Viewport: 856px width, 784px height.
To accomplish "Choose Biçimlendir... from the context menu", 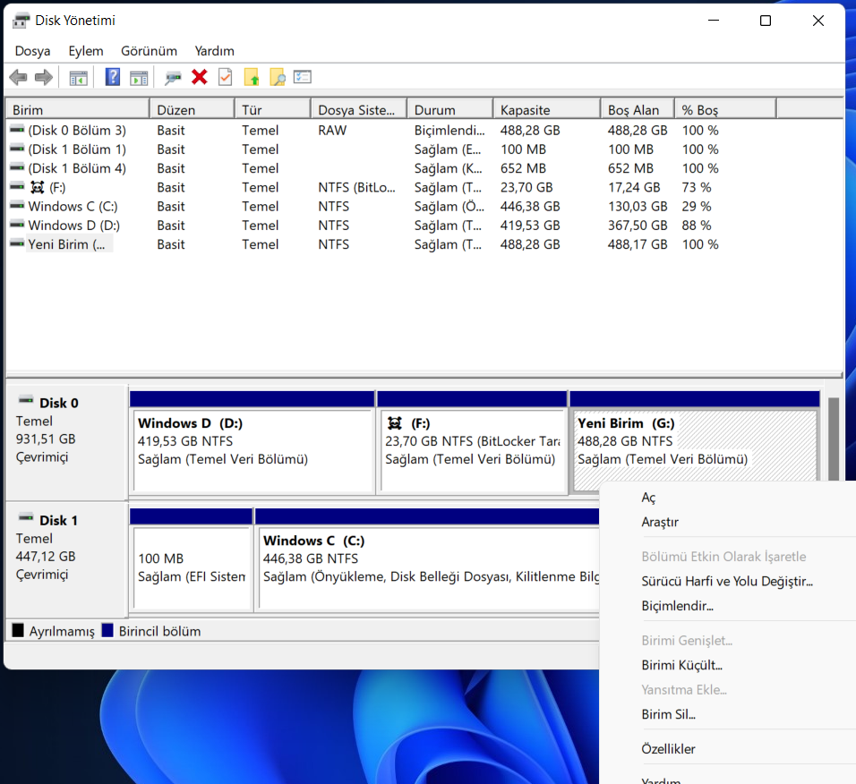I will [x=677, y=606].
